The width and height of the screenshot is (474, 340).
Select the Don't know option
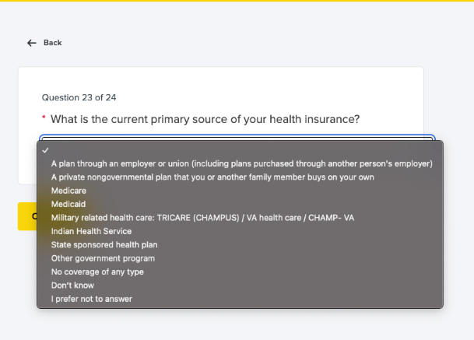tap(72, 286)
